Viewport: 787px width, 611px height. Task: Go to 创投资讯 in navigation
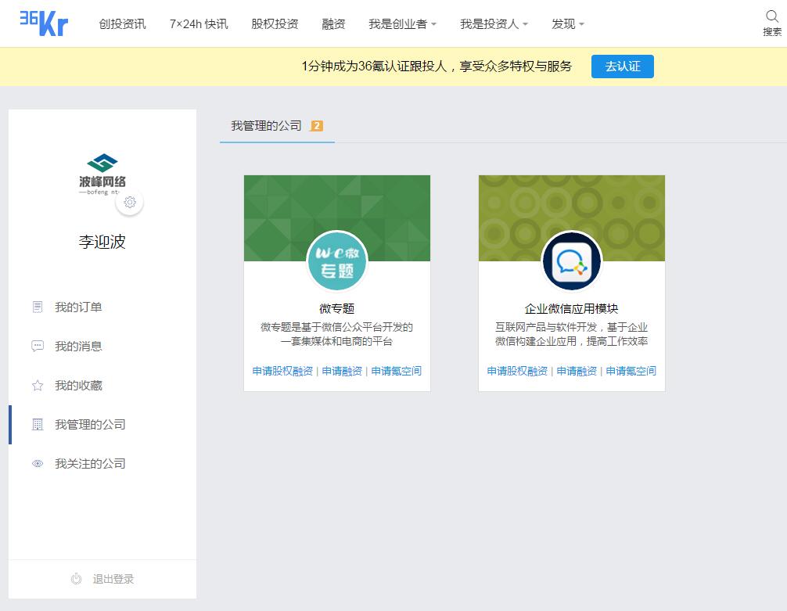pos(122,24)
